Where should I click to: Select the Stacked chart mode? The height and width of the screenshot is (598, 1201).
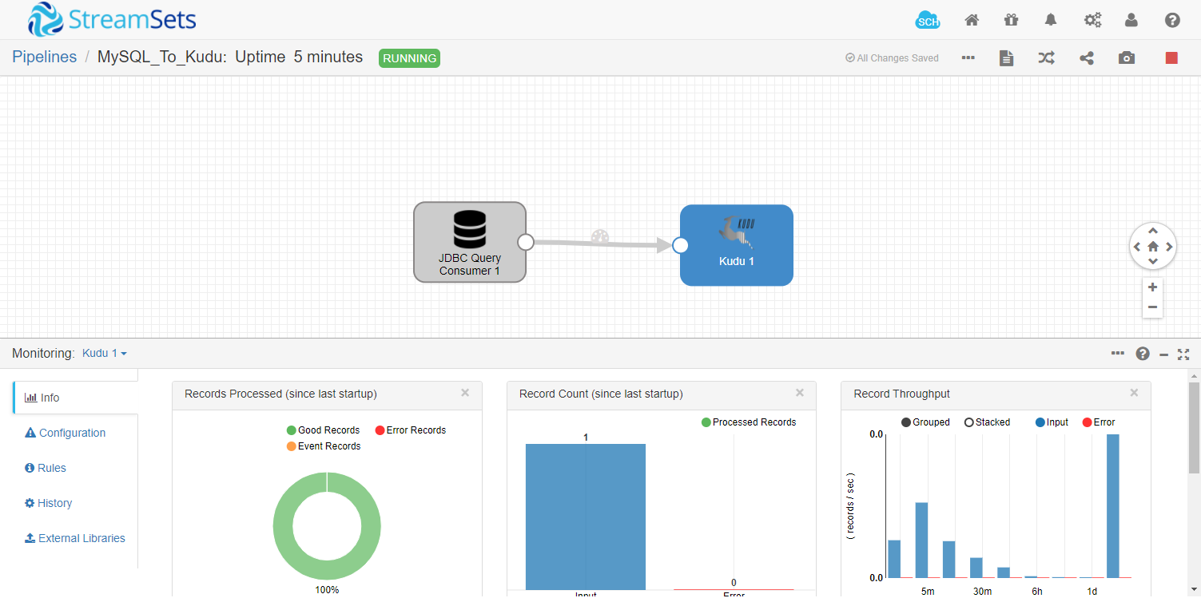(x=987, y=422)
